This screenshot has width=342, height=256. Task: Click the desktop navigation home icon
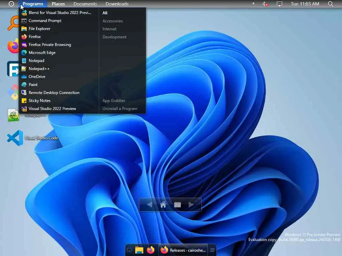pyautogui.click(x=163, y=205)
